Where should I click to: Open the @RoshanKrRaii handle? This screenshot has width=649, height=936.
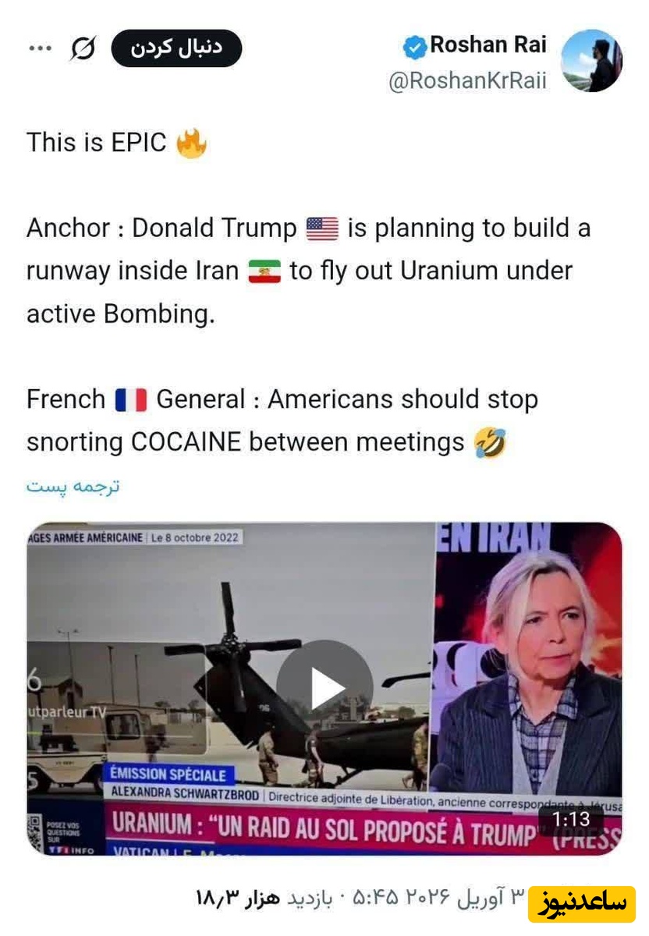[468, 81]
